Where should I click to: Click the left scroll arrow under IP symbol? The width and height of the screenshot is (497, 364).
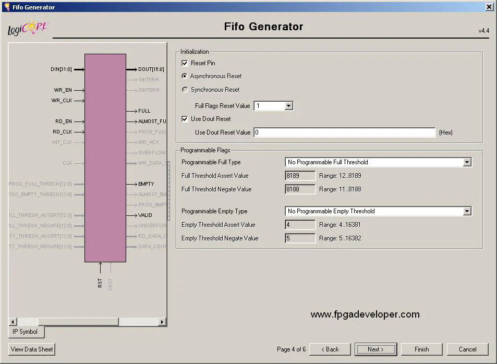coord(14,322)
